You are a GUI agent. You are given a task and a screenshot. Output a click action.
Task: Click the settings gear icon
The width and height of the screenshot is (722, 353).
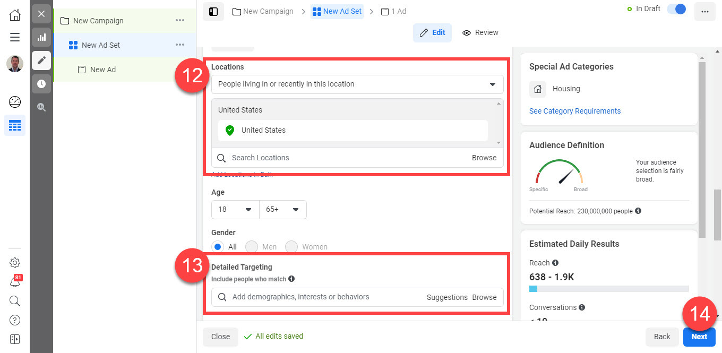click(x=15, y=263)
